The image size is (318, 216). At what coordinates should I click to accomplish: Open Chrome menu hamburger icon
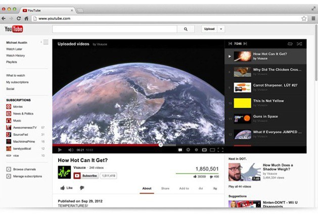(x=313, y=19)
